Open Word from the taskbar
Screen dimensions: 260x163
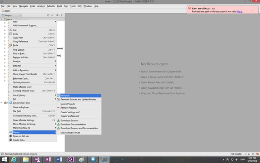click(60, 159)
